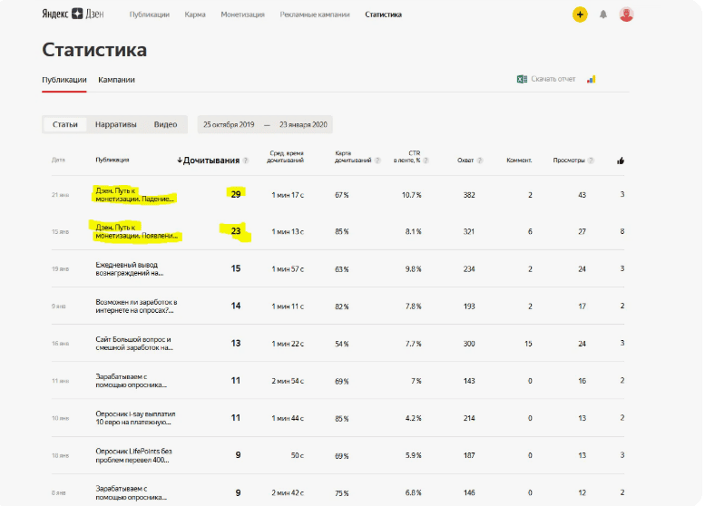Open Публикации in top navigation
The image size is (705, 506).
coord(150,15)
